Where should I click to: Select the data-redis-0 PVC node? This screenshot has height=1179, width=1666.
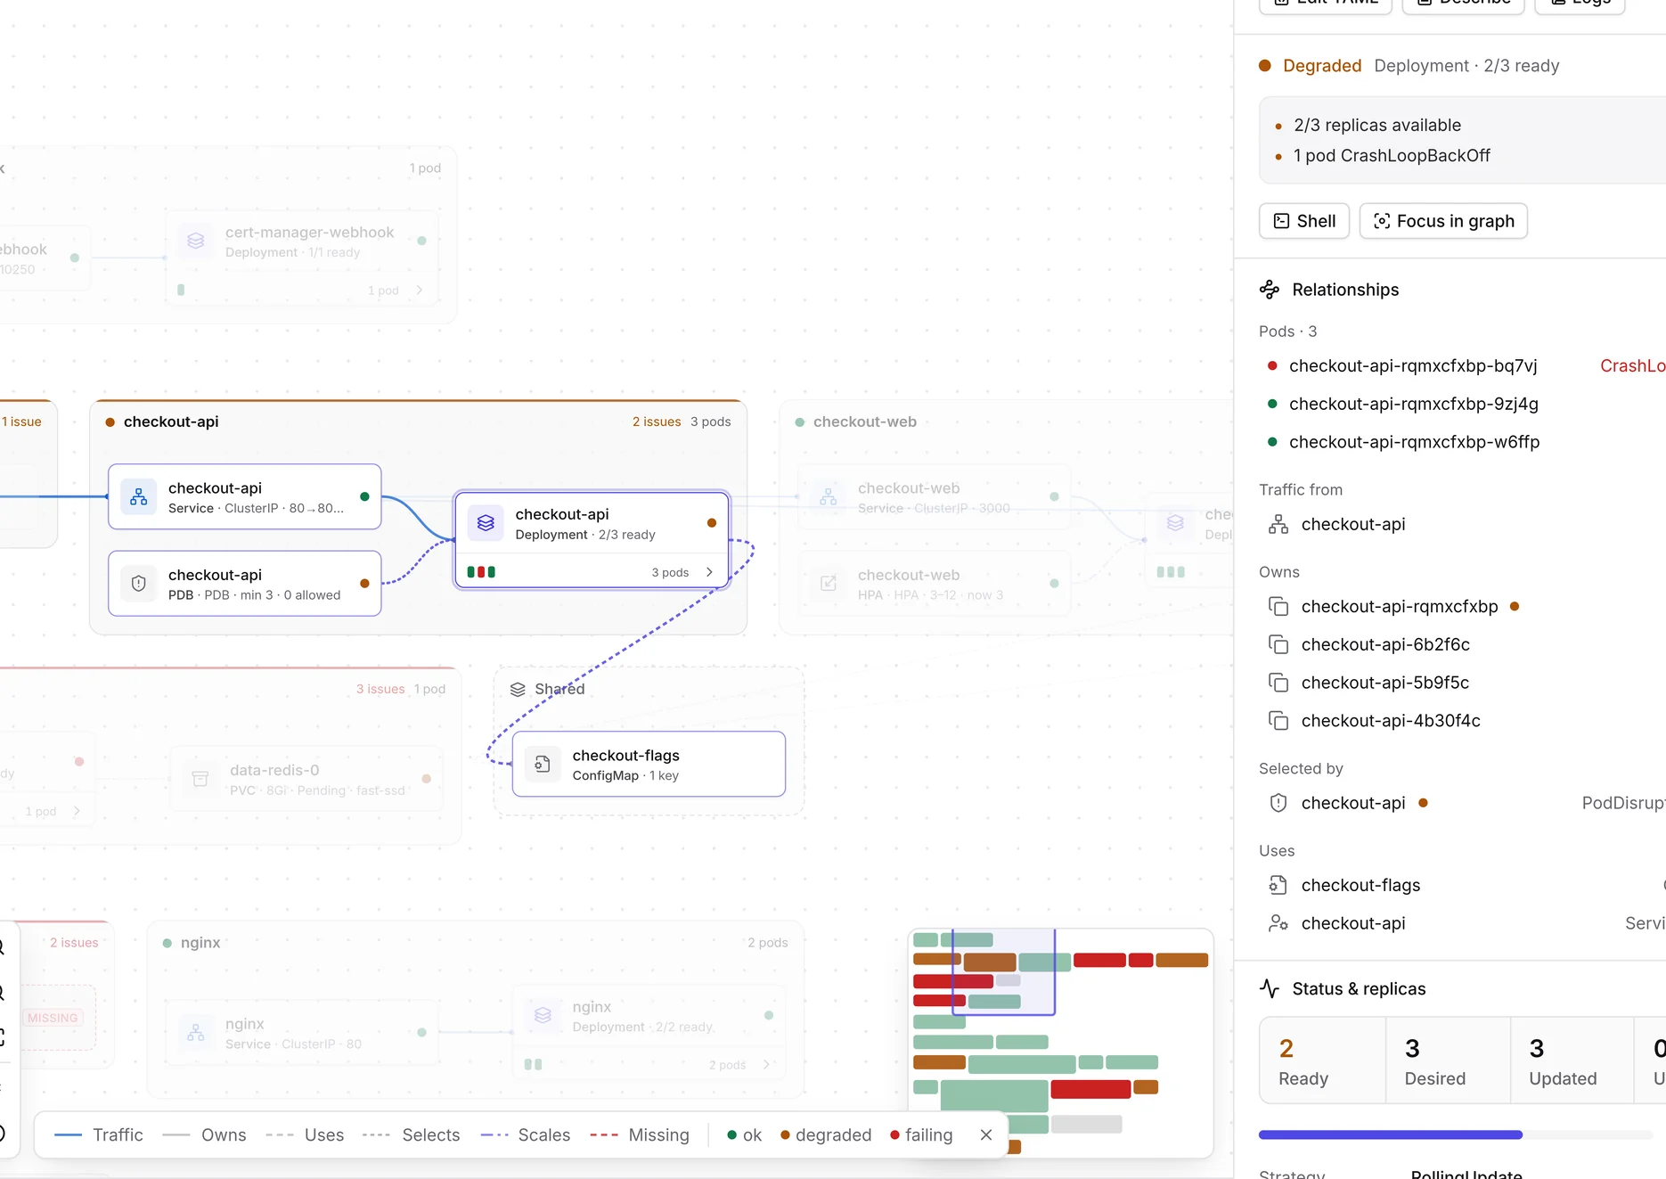click(306, 779)
